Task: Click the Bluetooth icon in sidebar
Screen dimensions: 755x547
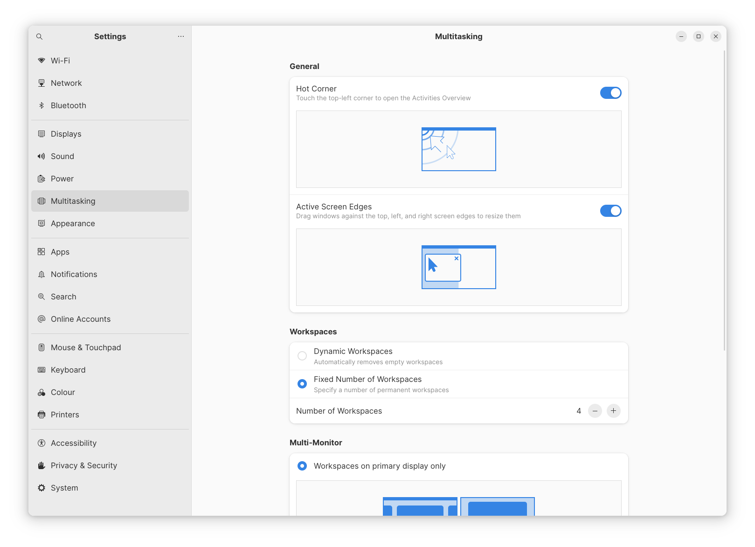Action: (x=42, y=105)
